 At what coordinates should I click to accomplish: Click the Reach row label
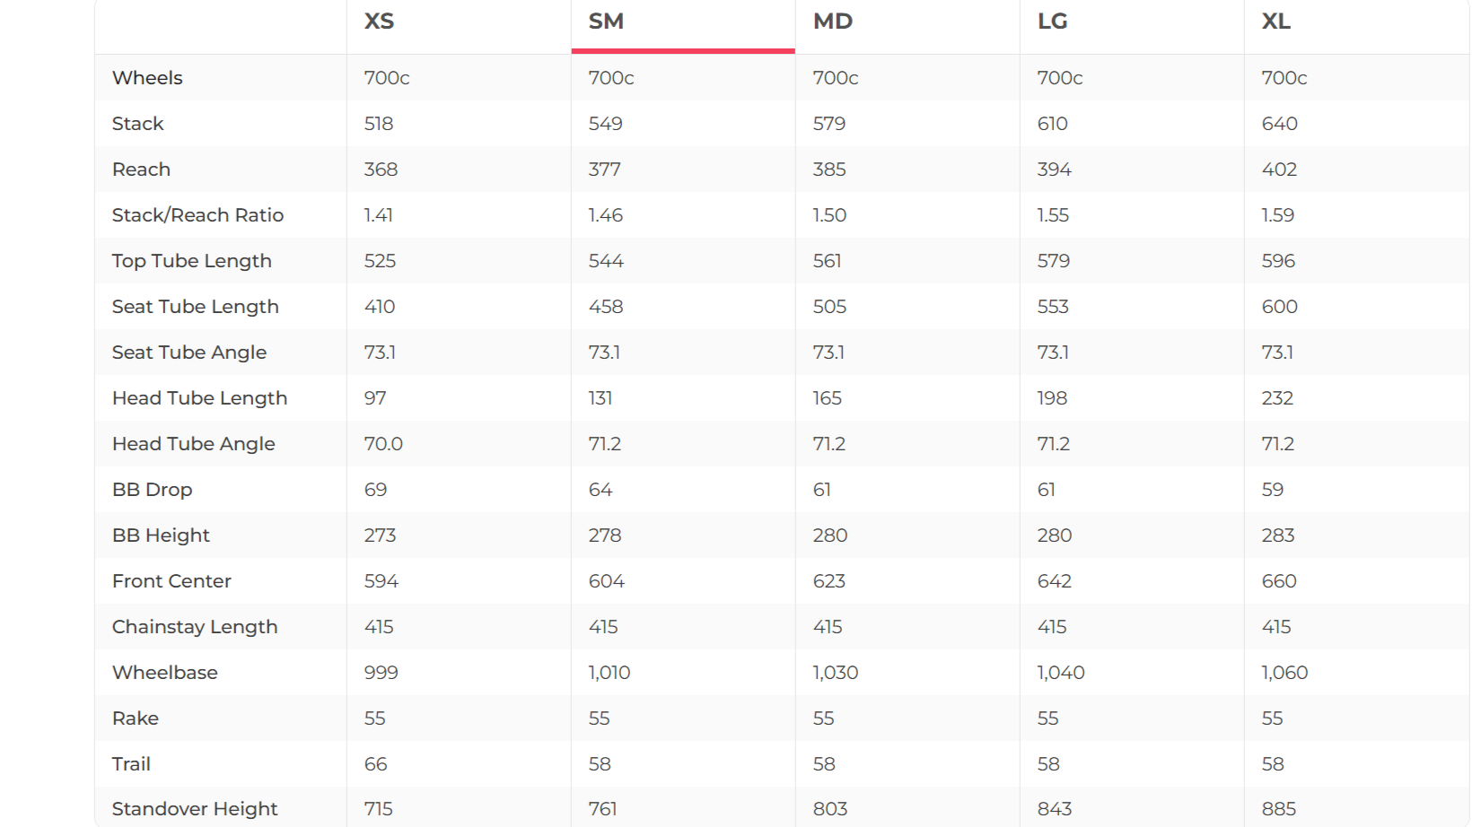[141, 170]
